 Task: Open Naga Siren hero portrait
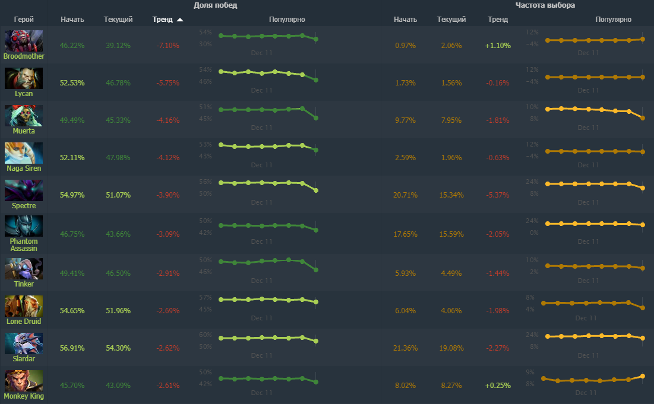click(x=24, y=153)
